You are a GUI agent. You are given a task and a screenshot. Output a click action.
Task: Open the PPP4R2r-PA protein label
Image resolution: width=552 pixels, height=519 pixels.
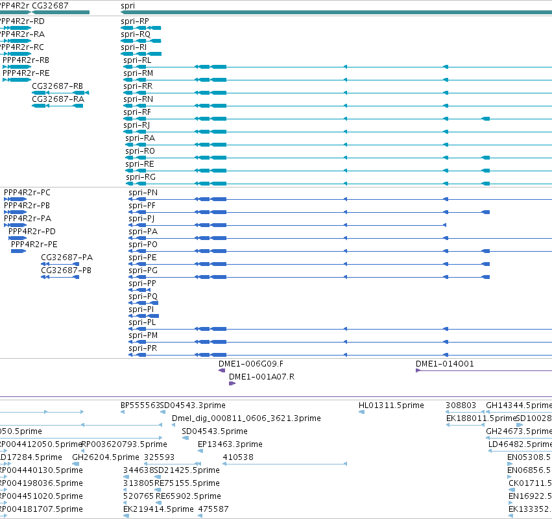(27, 219)
